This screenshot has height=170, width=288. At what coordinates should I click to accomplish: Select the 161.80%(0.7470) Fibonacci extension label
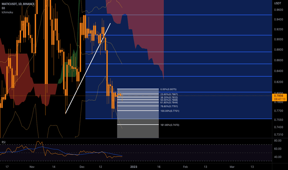[170, 125]
